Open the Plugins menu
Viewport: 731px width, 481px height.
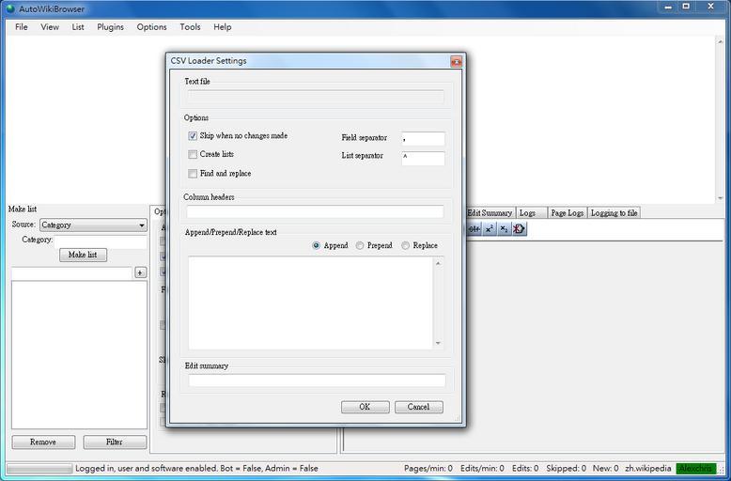click(x=110, y=27)
